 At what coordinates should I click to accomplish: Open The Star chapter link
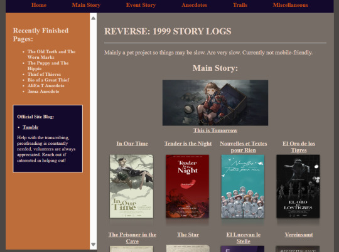188,234
